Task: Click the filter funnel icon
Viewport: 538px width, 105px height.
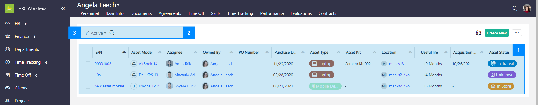Action: point(87,33)
